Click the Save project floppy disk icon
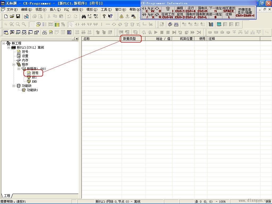 coord(18,16)
